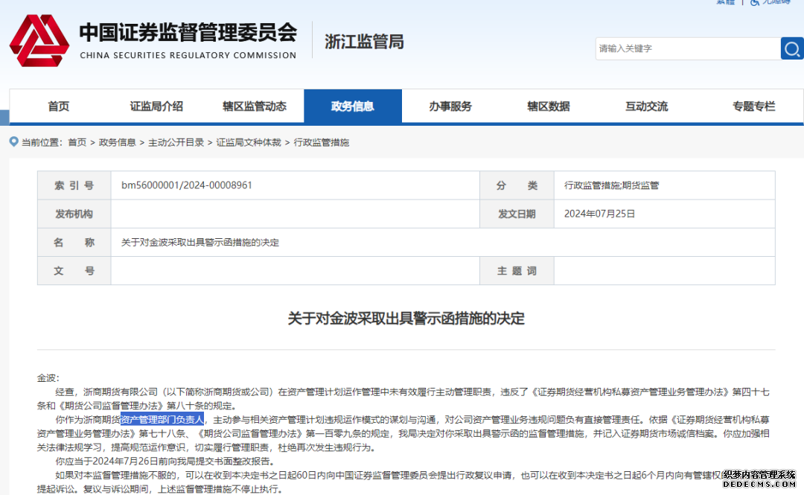Image resolution: width=804 pixels, height=495 pixels.
Task: Click the 中国证券监督管理委员会 site title
Action: pyautogui.click(x=188, y=32)
